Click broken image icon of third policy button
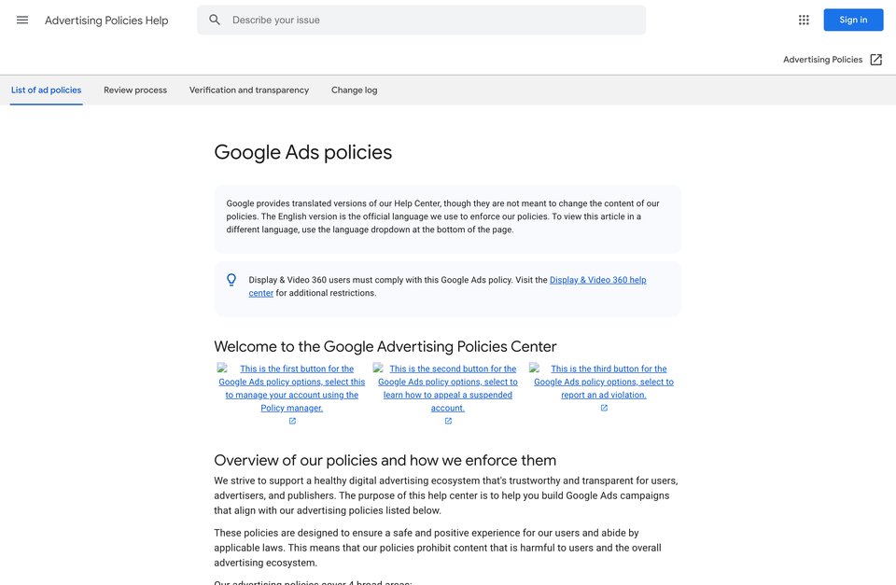The width and height of the screenshot is (896, 585). pos(534,368)
